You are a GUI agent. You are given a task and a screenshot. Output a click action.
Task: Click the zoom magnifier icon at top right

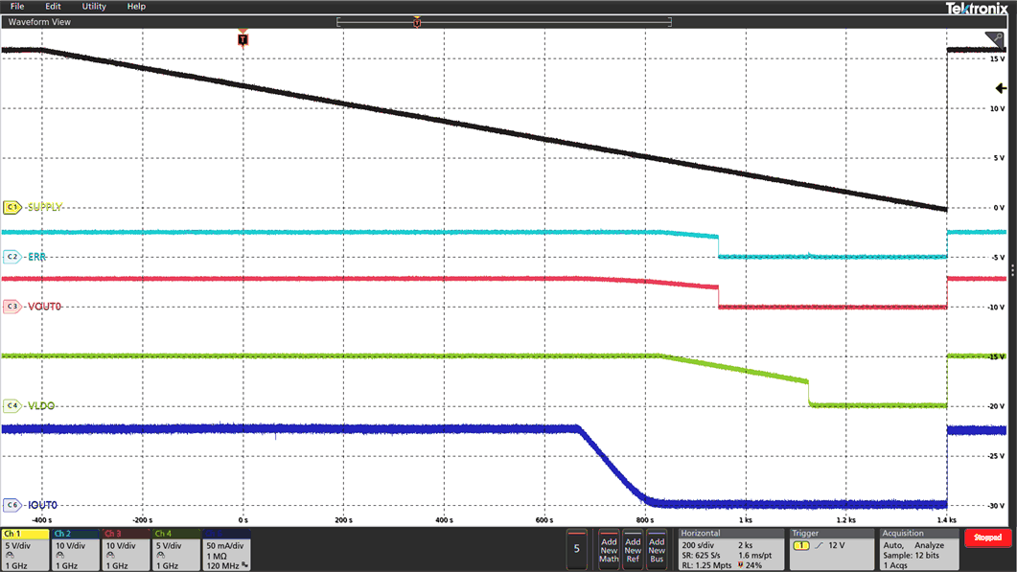(994, 40)
